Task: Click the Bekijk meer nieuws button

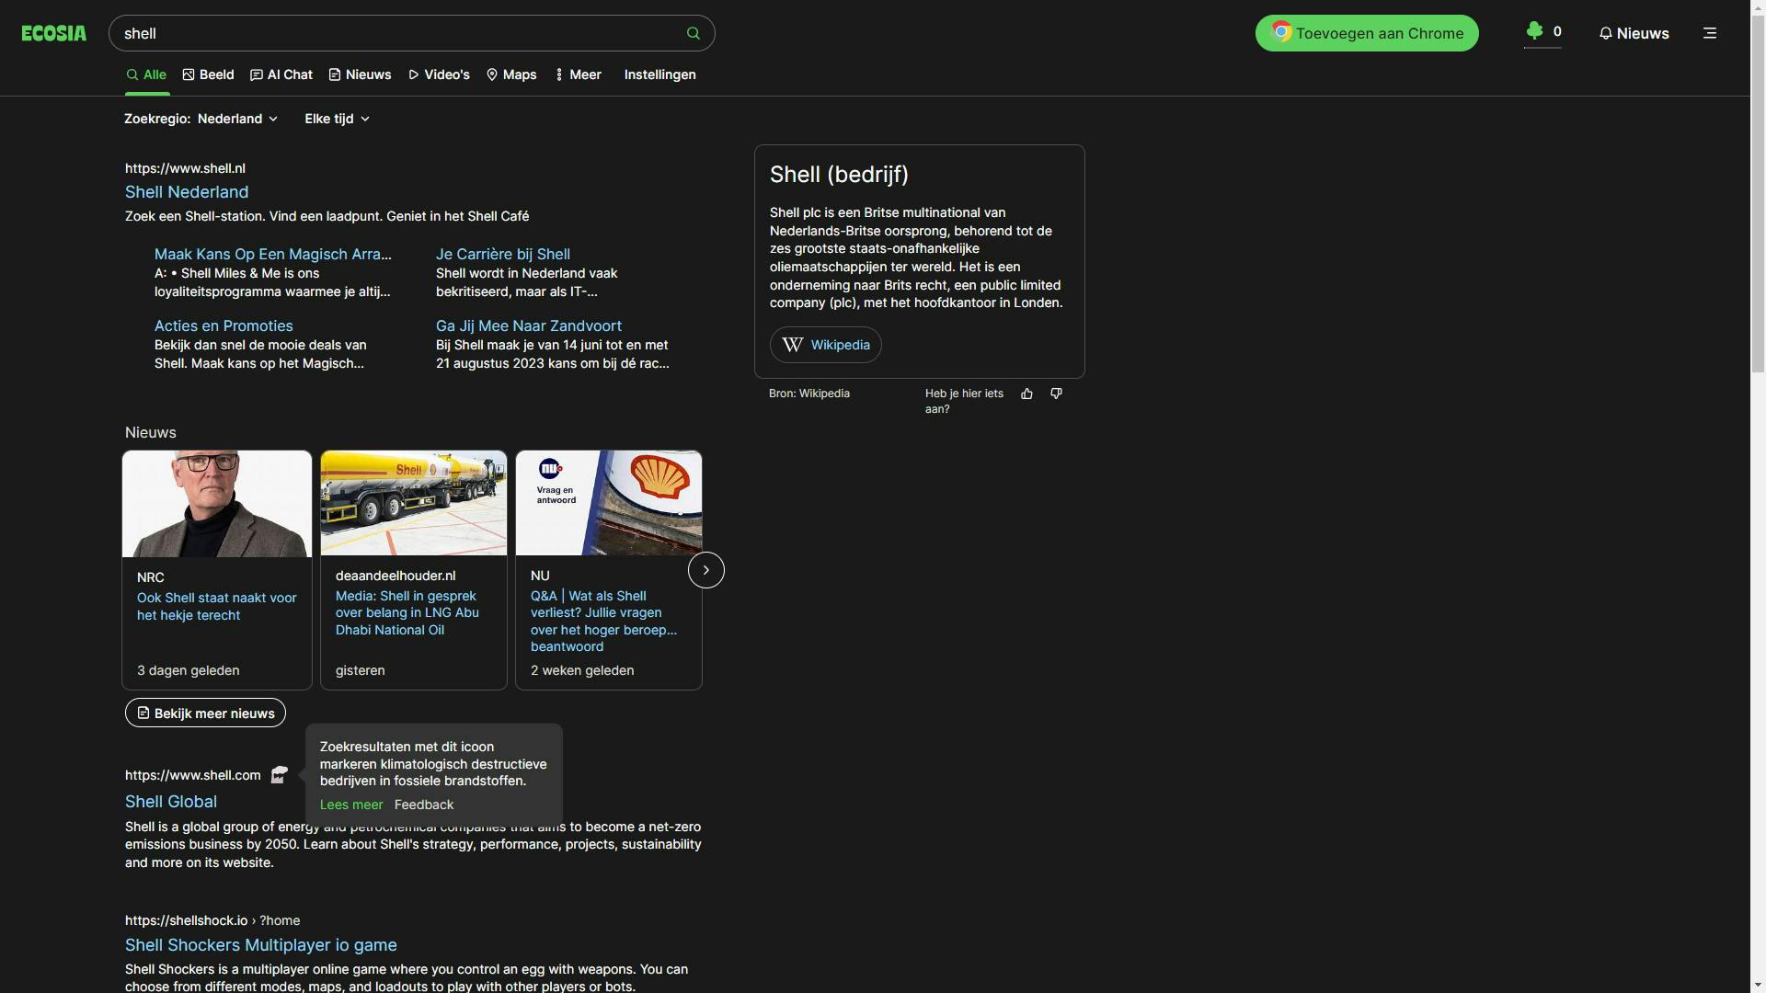Action: click(x=204, y=713)
